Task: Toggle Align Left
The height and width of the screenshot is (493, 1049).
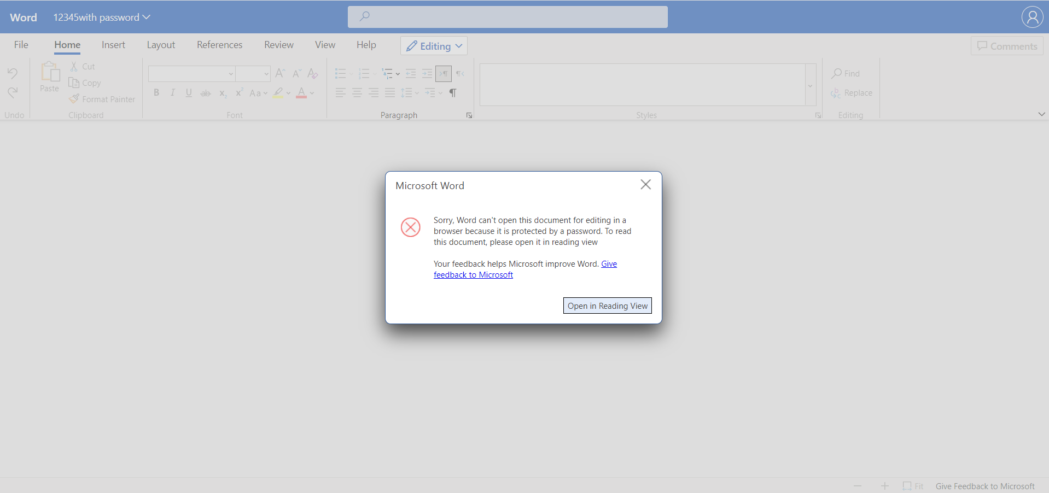Action: [340, 93]
